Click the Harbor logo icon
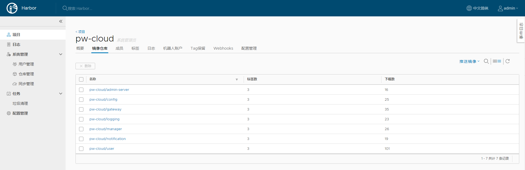 [x=12, y=8]
